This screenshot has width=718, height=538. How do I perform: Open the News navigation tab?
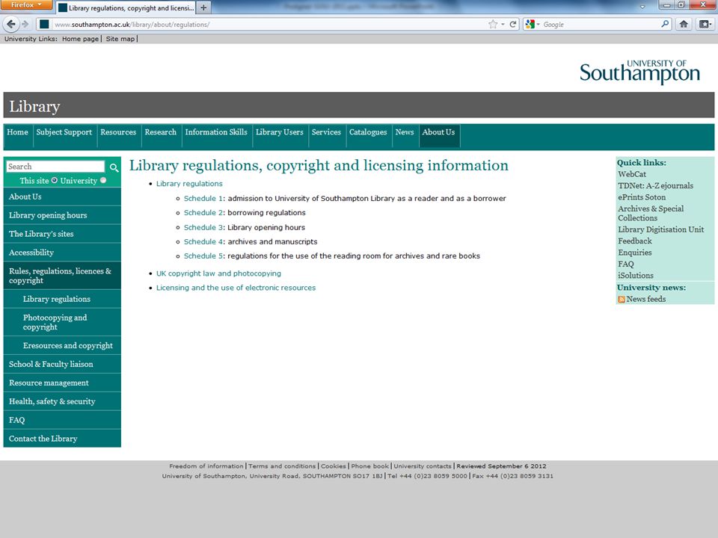point(405,132)
